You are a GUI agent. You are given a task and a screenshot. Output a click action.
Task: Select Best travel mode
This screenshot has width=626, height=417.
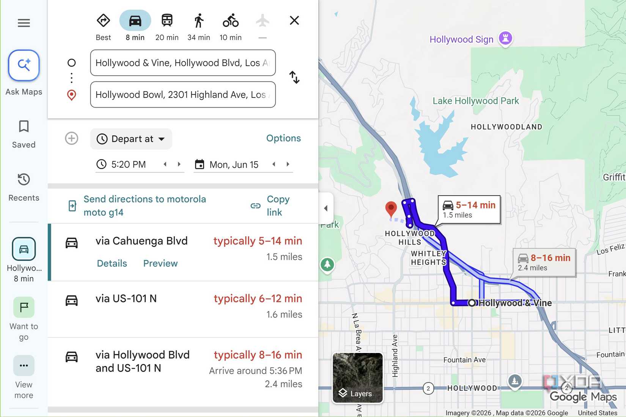point(103,27)
